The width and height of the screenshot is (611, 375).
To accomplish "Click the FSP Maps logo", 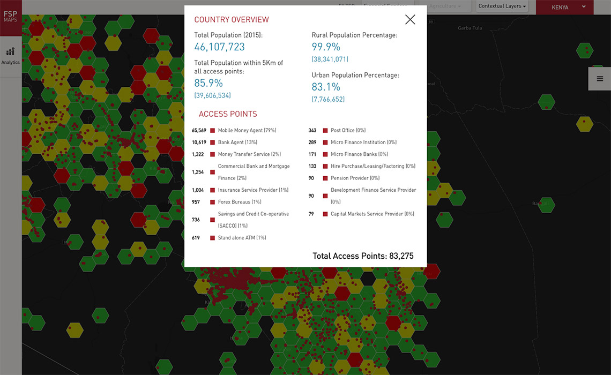I will click(11, 17).
